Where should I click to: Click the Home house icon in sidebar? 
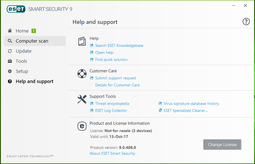click(10, 31)
